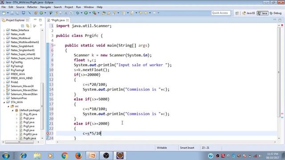This screenshot has height=160, width=285.
Task: Open the New Java Class dropdown arrow
Action: pos(45,13)
